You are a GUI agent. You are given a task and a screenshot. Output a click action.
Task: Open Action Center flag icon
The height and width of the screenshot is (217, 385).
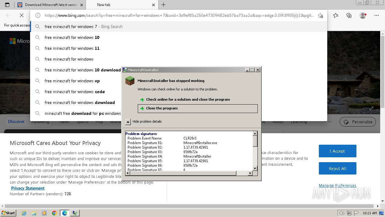(x=356, y=213)
